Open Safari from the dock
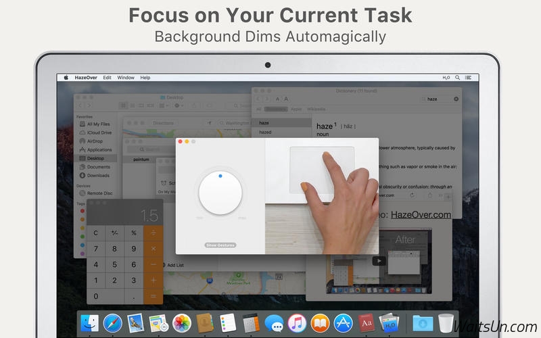 [x=112, y=323]
